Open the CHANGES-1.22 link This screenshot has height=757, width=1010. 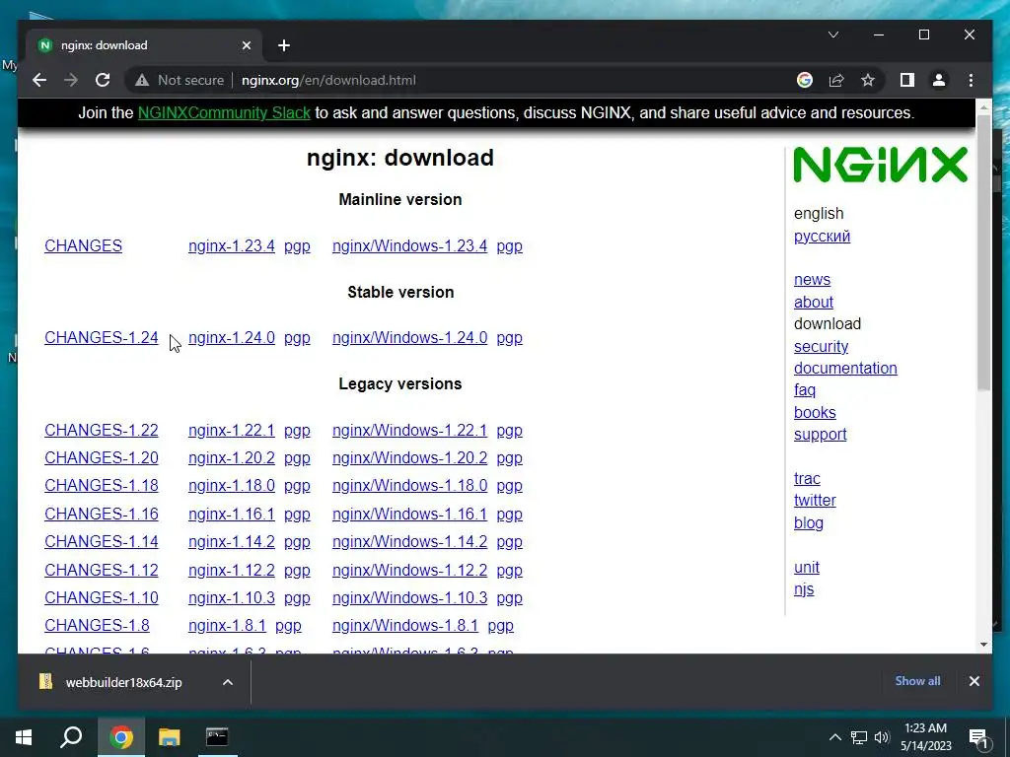(102, 430)
